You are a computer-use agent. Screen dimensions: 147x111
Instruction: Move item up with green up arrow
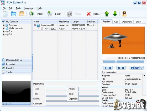tap(107, 14)
